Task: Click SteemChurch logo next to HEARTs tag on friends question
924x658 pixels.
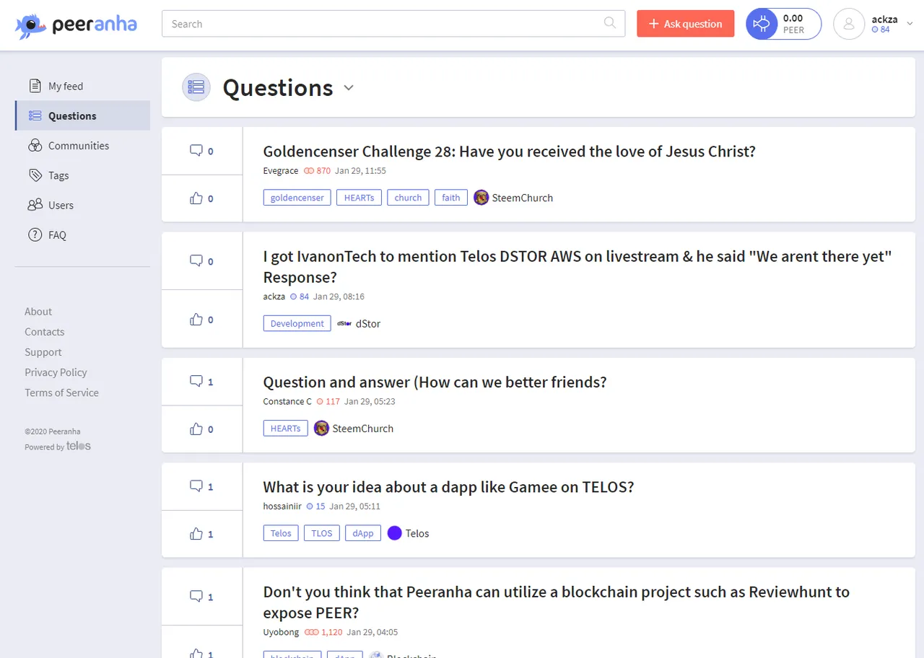Action: point(321,429)
